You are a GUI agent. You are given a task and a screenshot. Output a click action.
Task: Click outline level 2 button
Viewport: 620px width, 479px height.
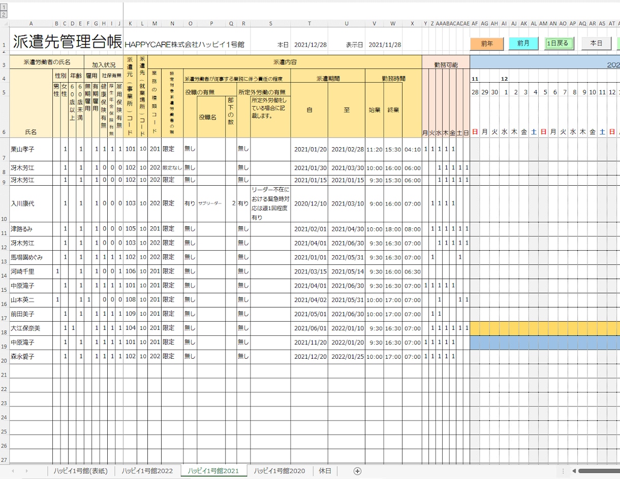pos(4,15)
